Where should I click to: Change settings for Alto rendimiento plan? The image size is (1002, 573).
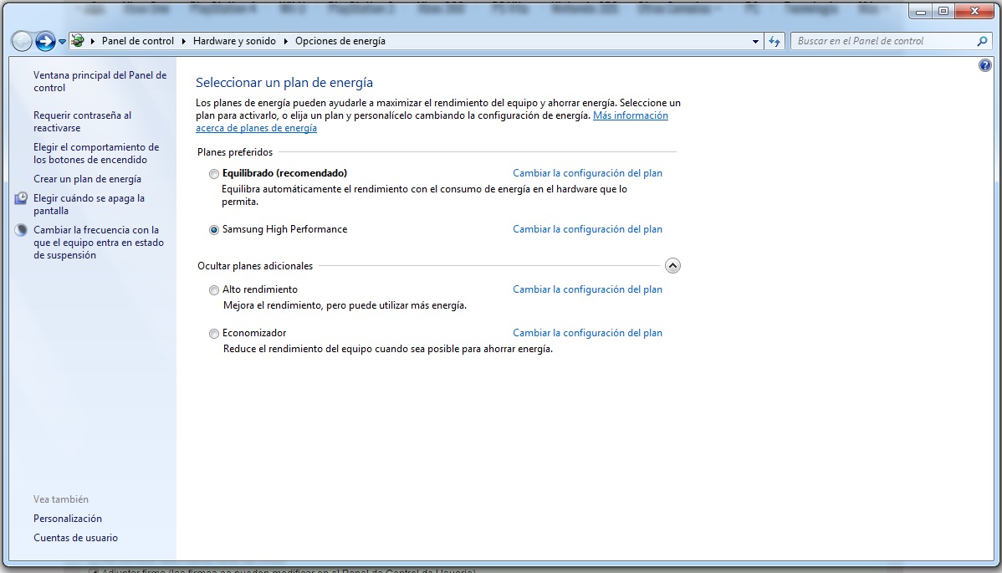pos(587,289)
